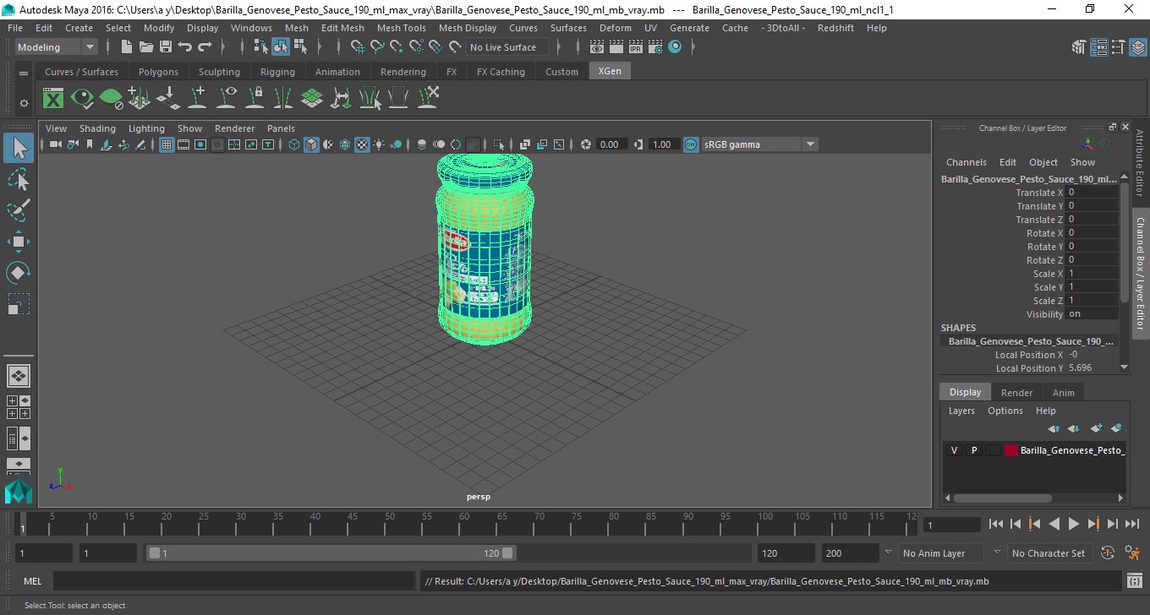Click the current frame field in timeline
Viewport: 1150px width, 615px height.
951,525
